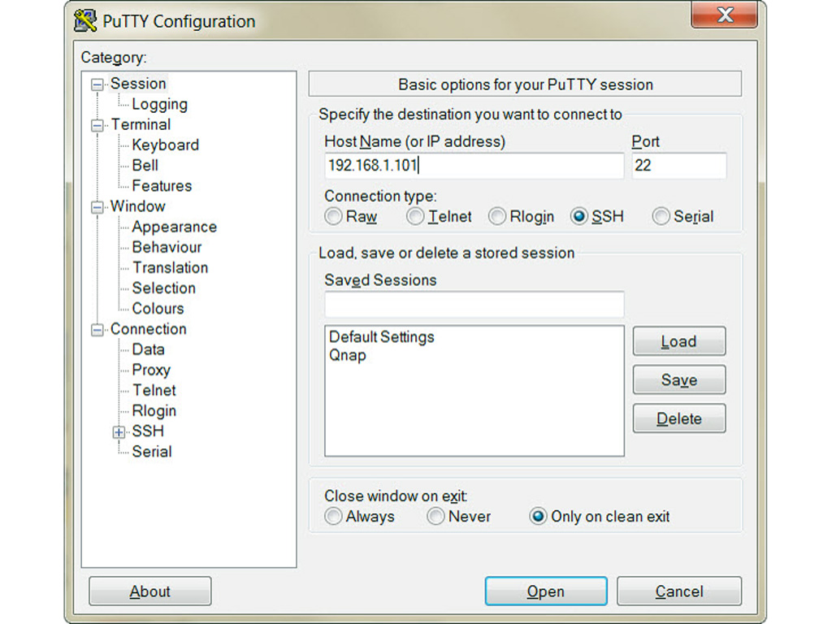Click the Save session button

click(679, 380)
